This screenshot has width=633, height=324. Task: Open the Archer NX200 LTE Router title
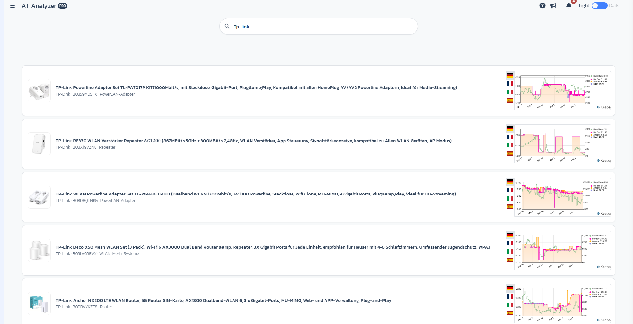click(x=224, y=300)
